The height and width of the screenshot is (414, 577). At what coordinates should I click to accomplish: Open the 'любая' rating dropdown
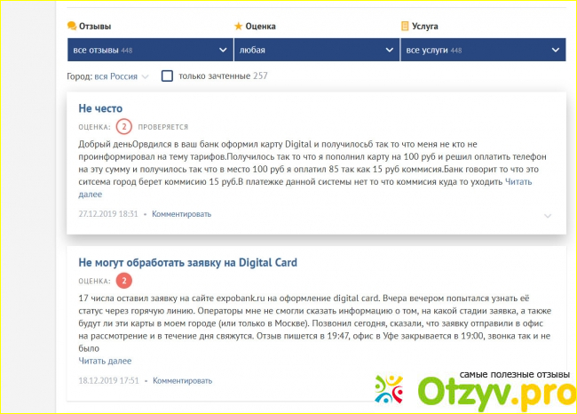(315, 50)
